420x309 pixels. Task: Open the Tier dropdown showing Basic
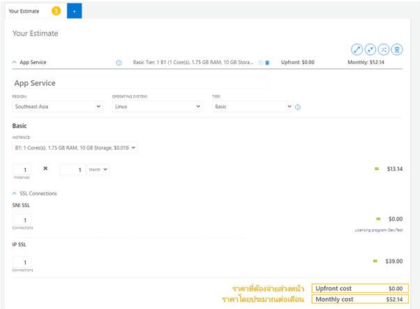coord(253,107)
